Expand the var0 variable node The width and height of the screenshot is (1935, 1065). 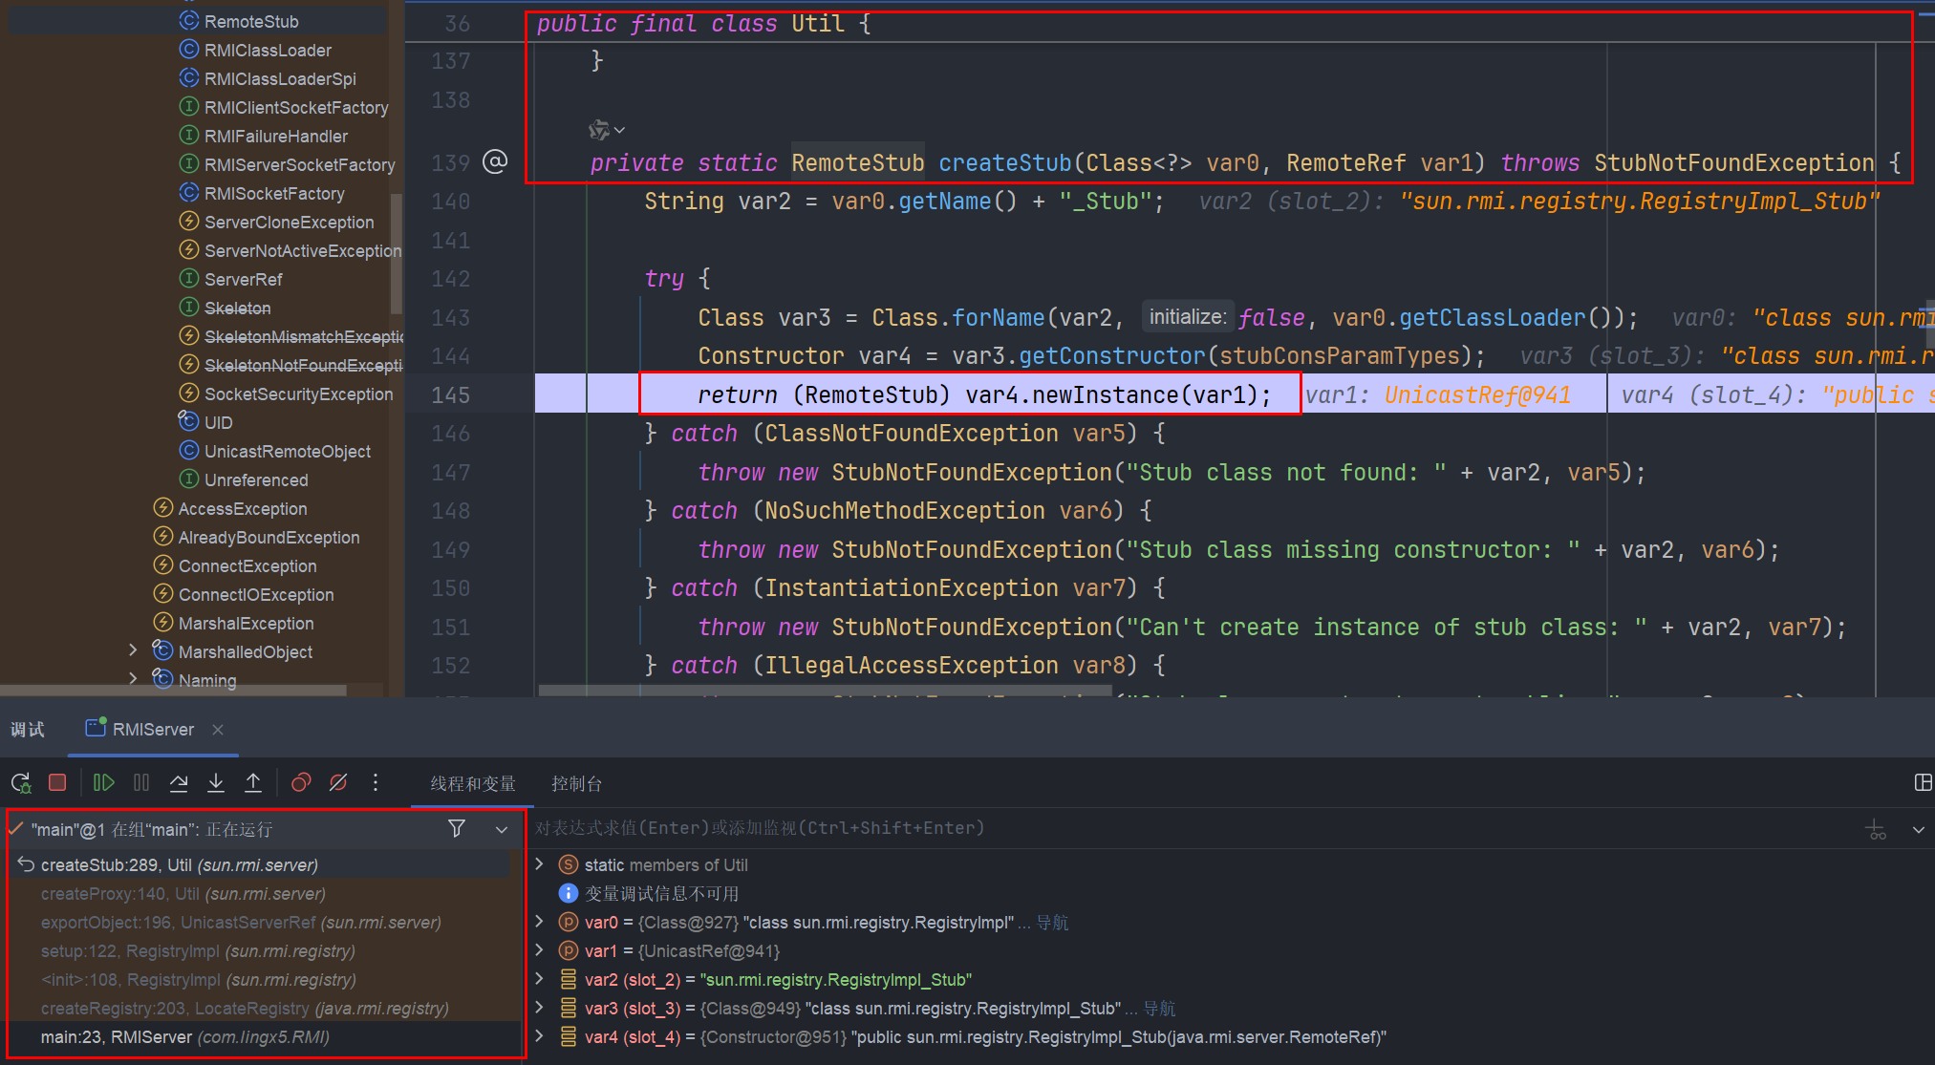tap(540, 922)
